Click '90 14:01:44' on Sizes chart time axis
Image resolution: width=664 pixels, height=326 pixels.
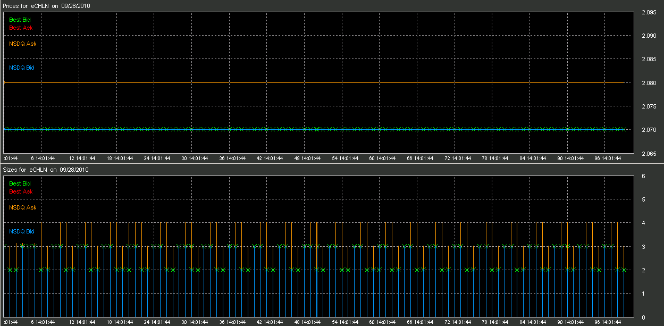571,322
